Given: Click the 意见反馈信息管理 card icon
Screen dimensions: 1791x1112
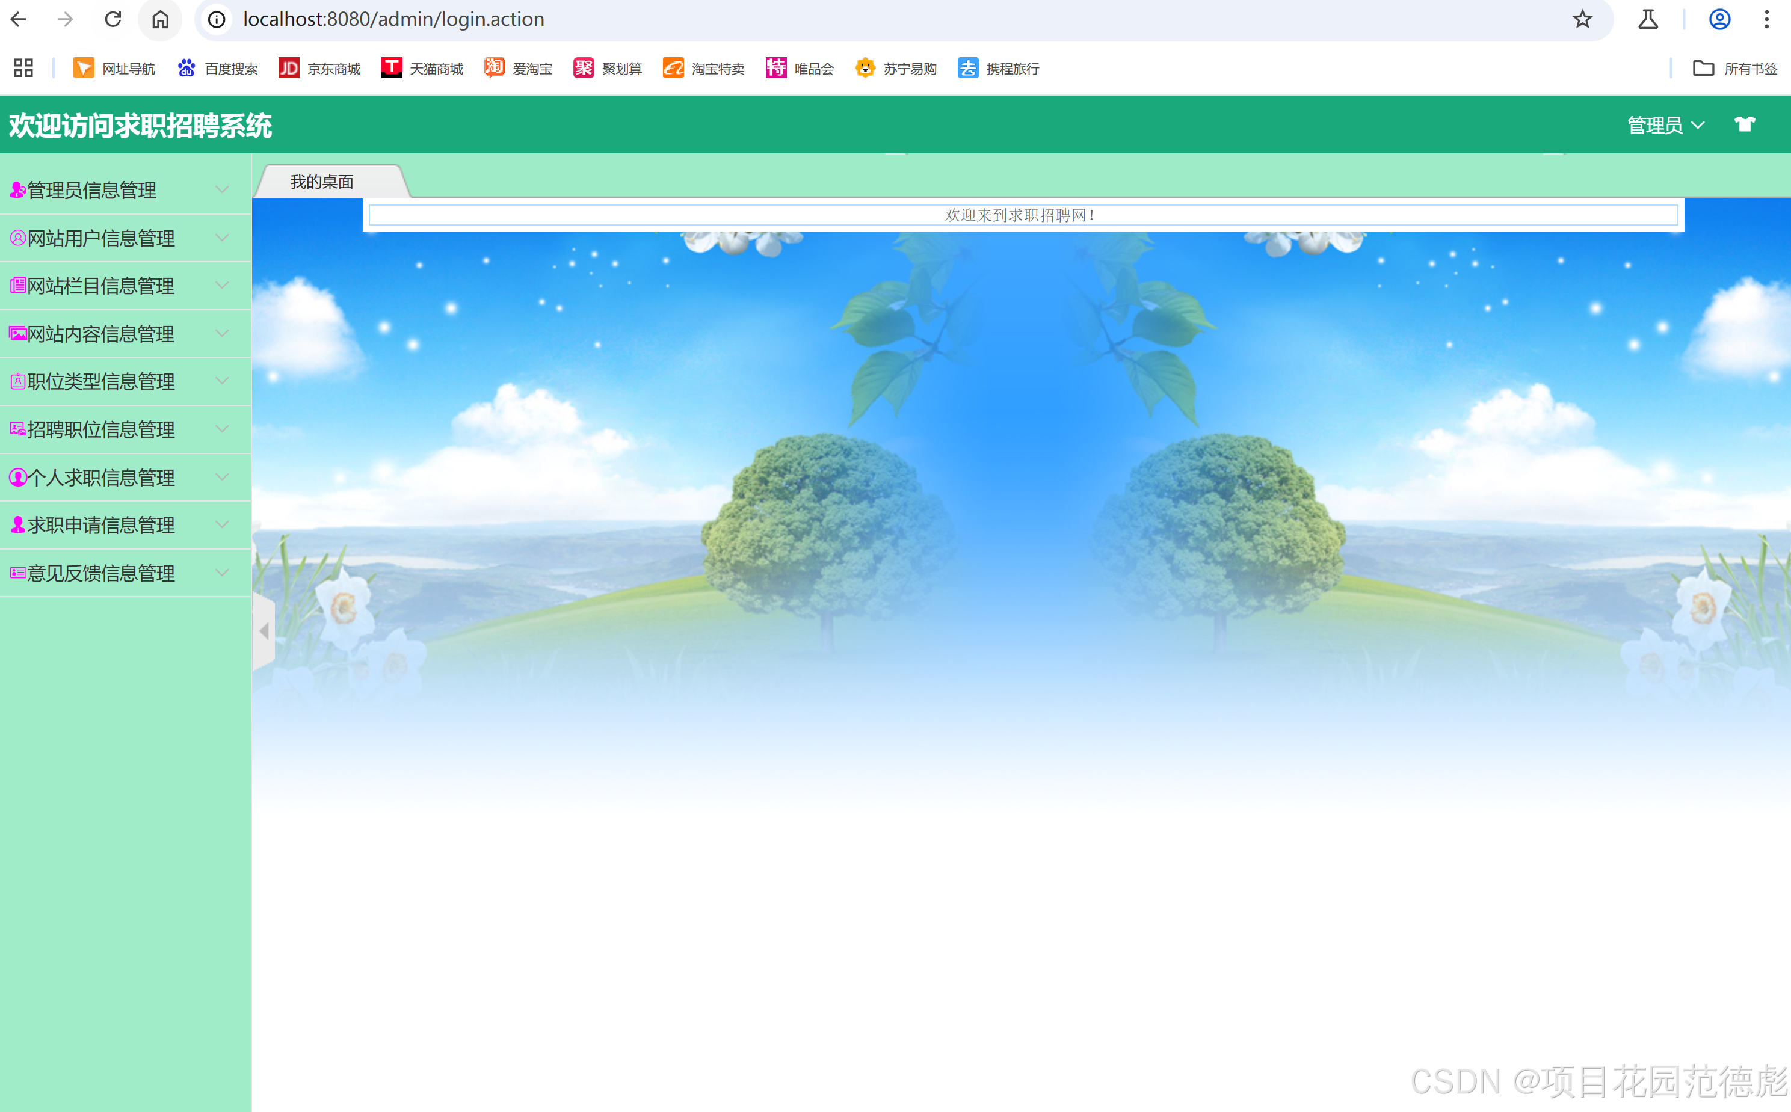Looking at the screenshot, I should coord(17,573).
